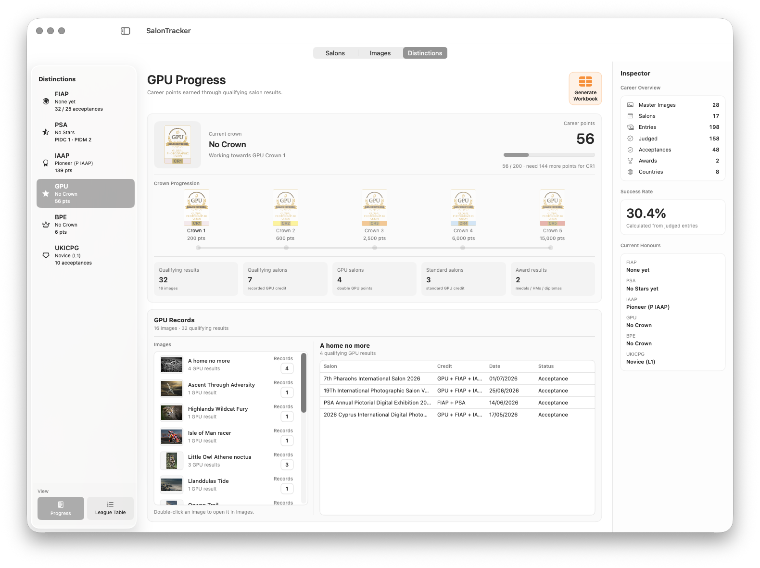Click the UKICPG shield icon

(46, 255)
